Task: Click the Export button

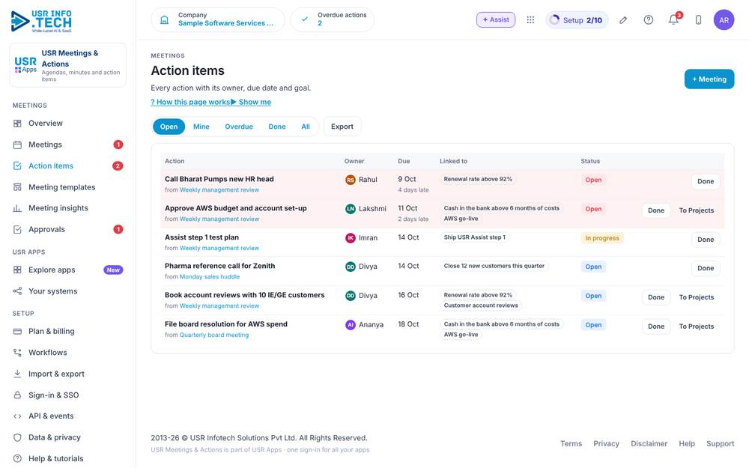Action: point(342,127)
